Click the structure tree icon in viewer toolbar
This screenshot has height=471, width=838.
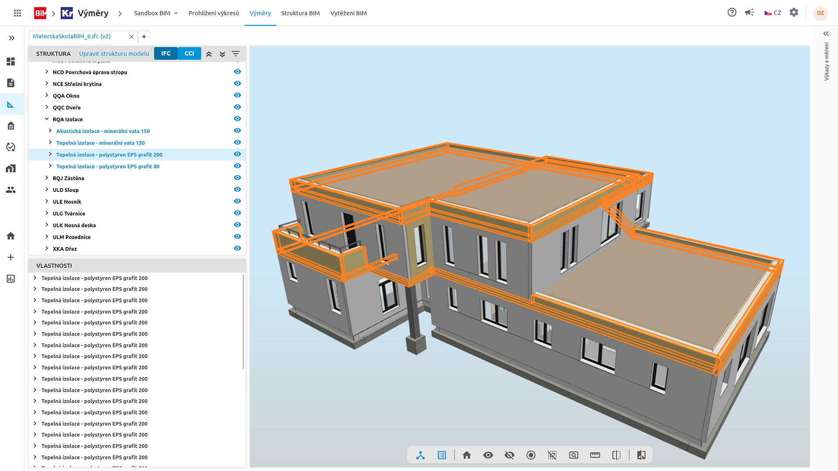420,455
